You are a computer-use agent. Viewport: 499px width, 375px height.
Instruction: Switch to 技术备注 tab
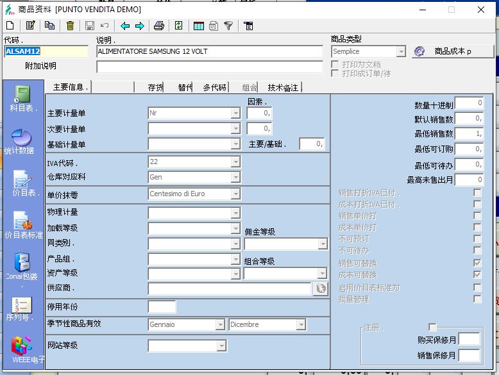tap(283, 87)
